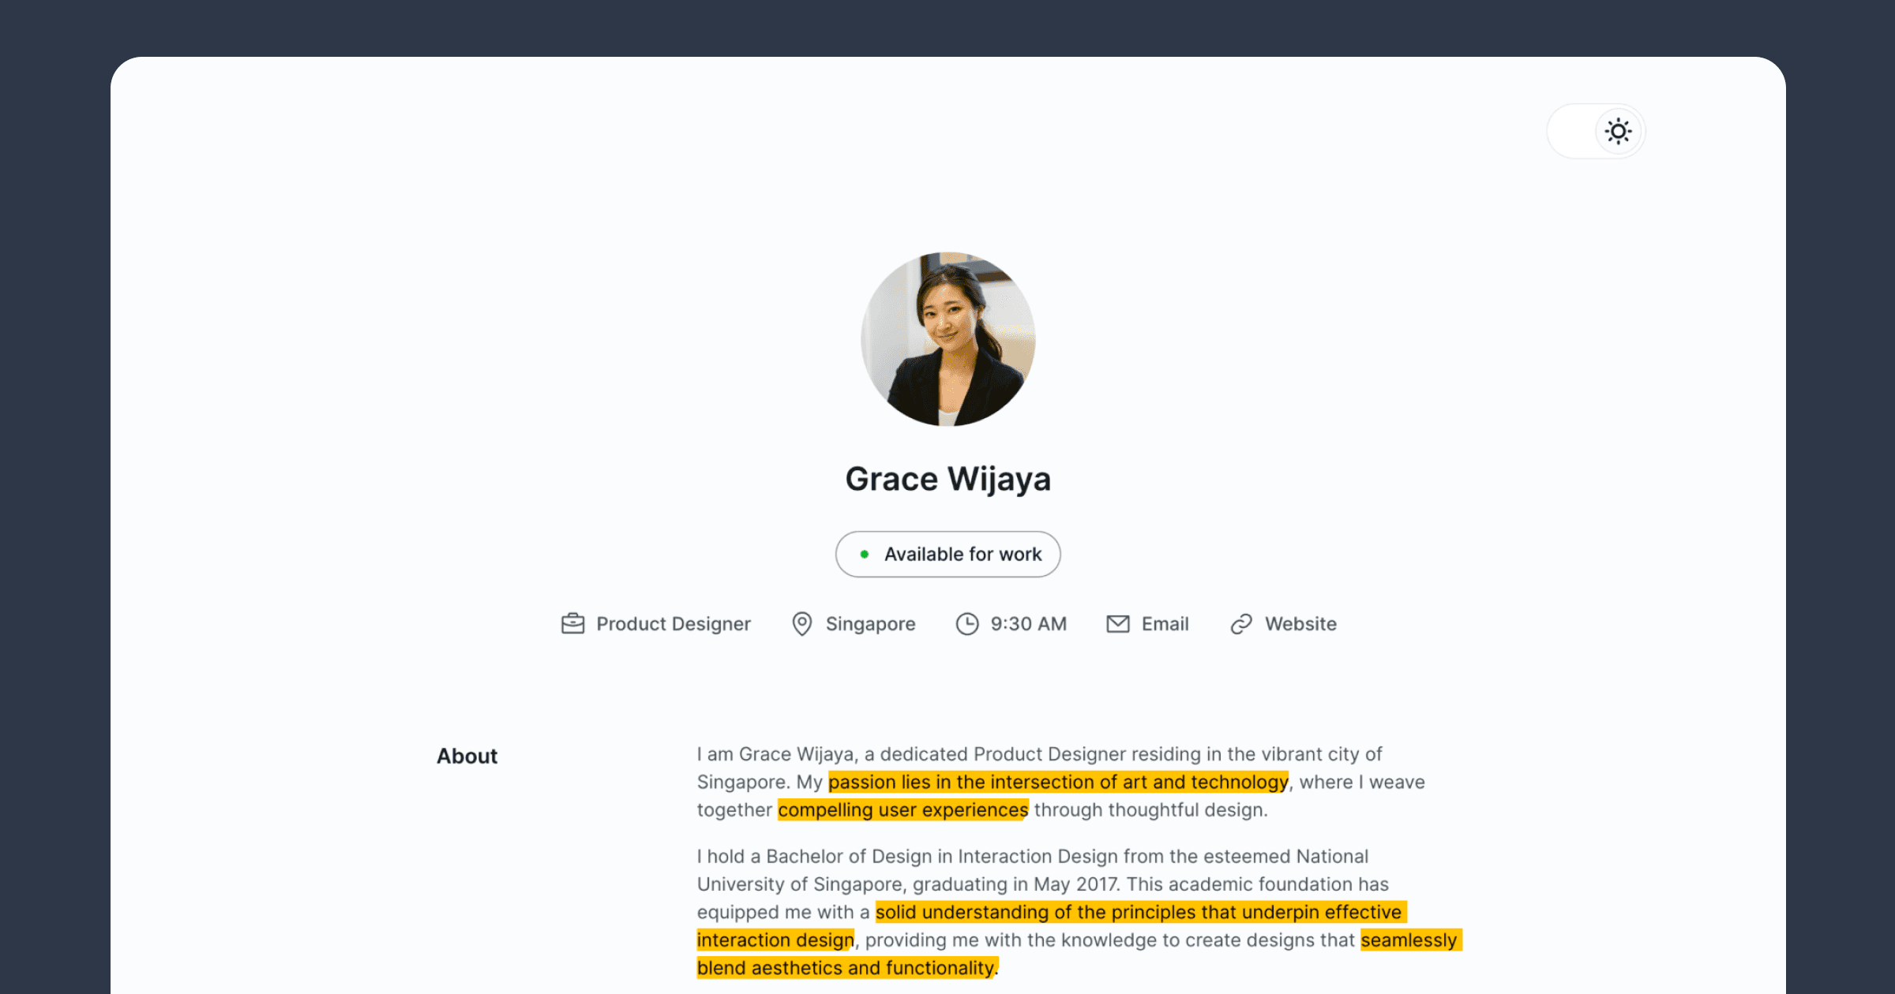Open the Website link
Screen dimensions: 1895x994
tap(1283, 624)
